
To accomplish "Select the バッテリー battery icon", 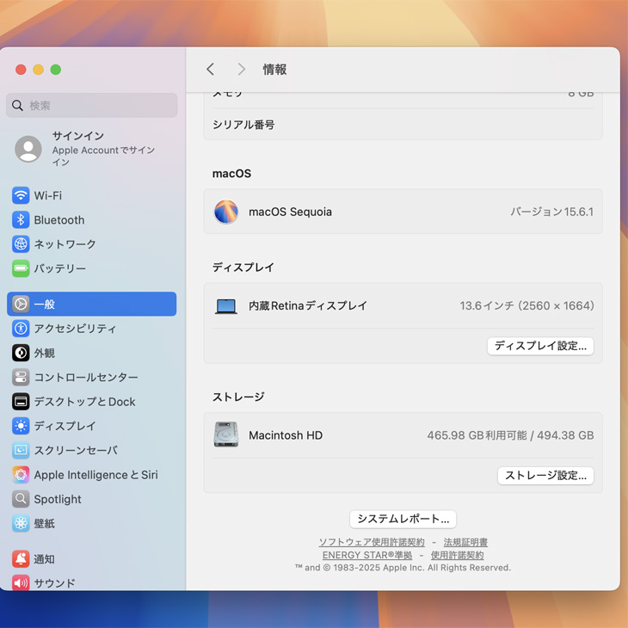I will (x=21, y=268).
